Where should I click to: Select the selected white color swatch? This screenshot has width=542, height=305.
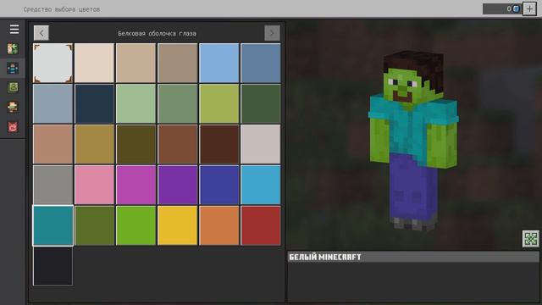tap(53, 63)
